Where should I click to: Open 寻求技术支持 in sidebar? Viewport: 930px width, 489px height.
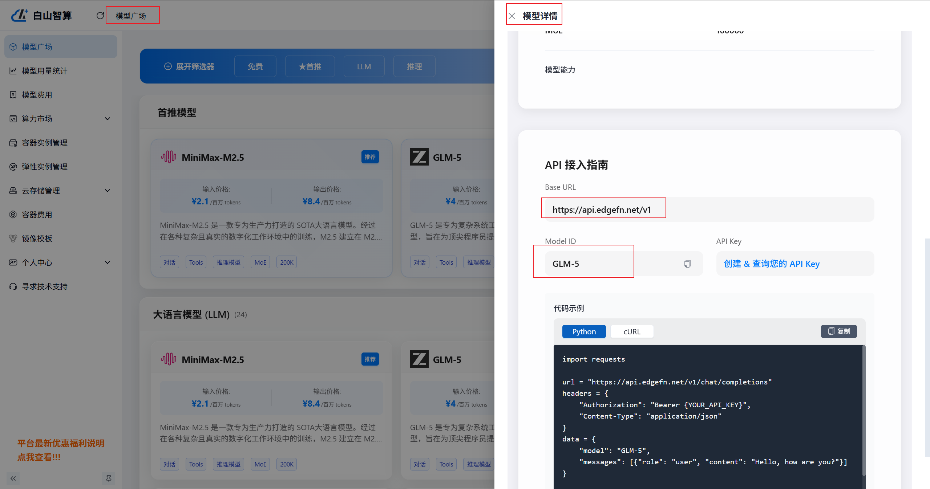pyautogui.click(x=61, y=286)
